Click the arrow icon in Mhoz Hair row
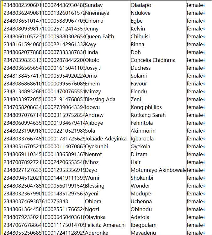The image size is (212, 235). 204,162
